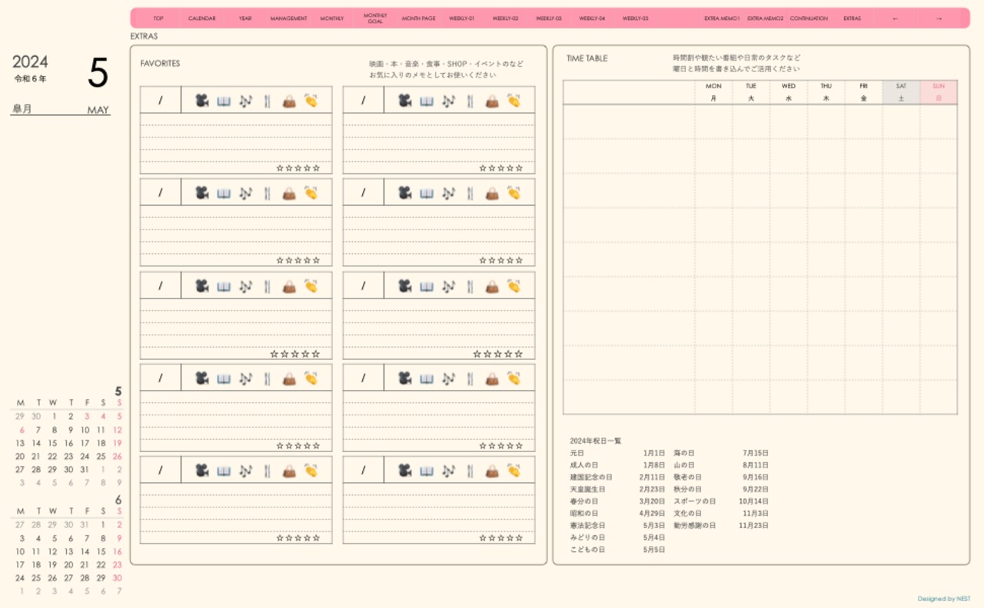Select May 15 in the mini calendar

click(52, 443)
